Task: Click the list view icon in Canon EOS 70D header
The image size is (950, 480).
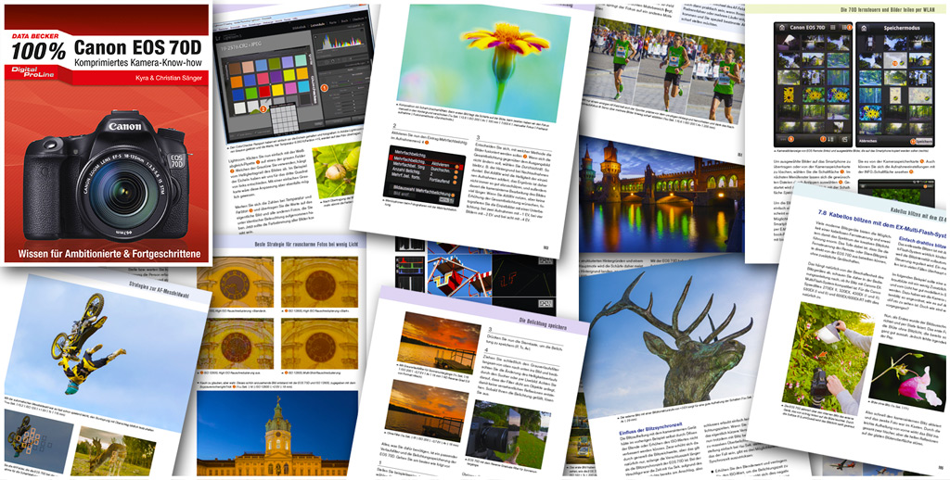Action: (845, 26)
